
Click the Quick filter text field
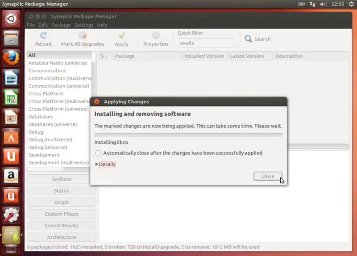[x=206, y=43]
